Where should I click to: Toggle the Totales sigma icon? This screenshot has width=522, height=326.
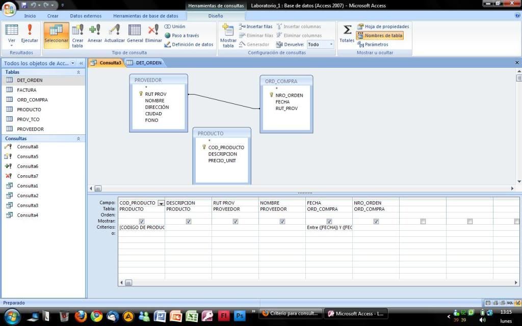click(x=347, y=33)
